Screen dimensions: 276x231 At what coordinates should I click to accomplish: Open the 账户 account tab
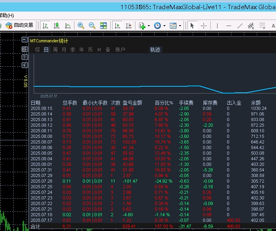coord(120,50)
